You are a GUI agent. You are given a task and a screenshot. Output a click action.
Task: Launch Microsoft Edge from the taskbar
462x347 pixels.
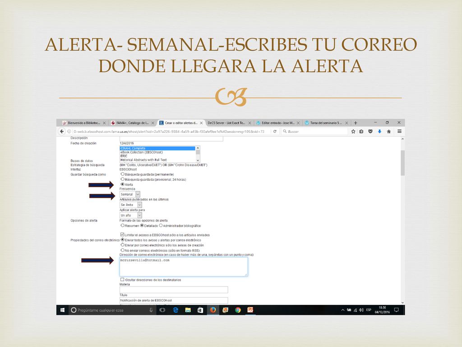[x=176, y=310]
